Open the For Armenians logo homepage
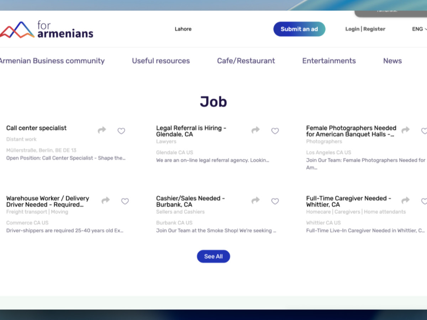The image size is (427, 320). 47,30
